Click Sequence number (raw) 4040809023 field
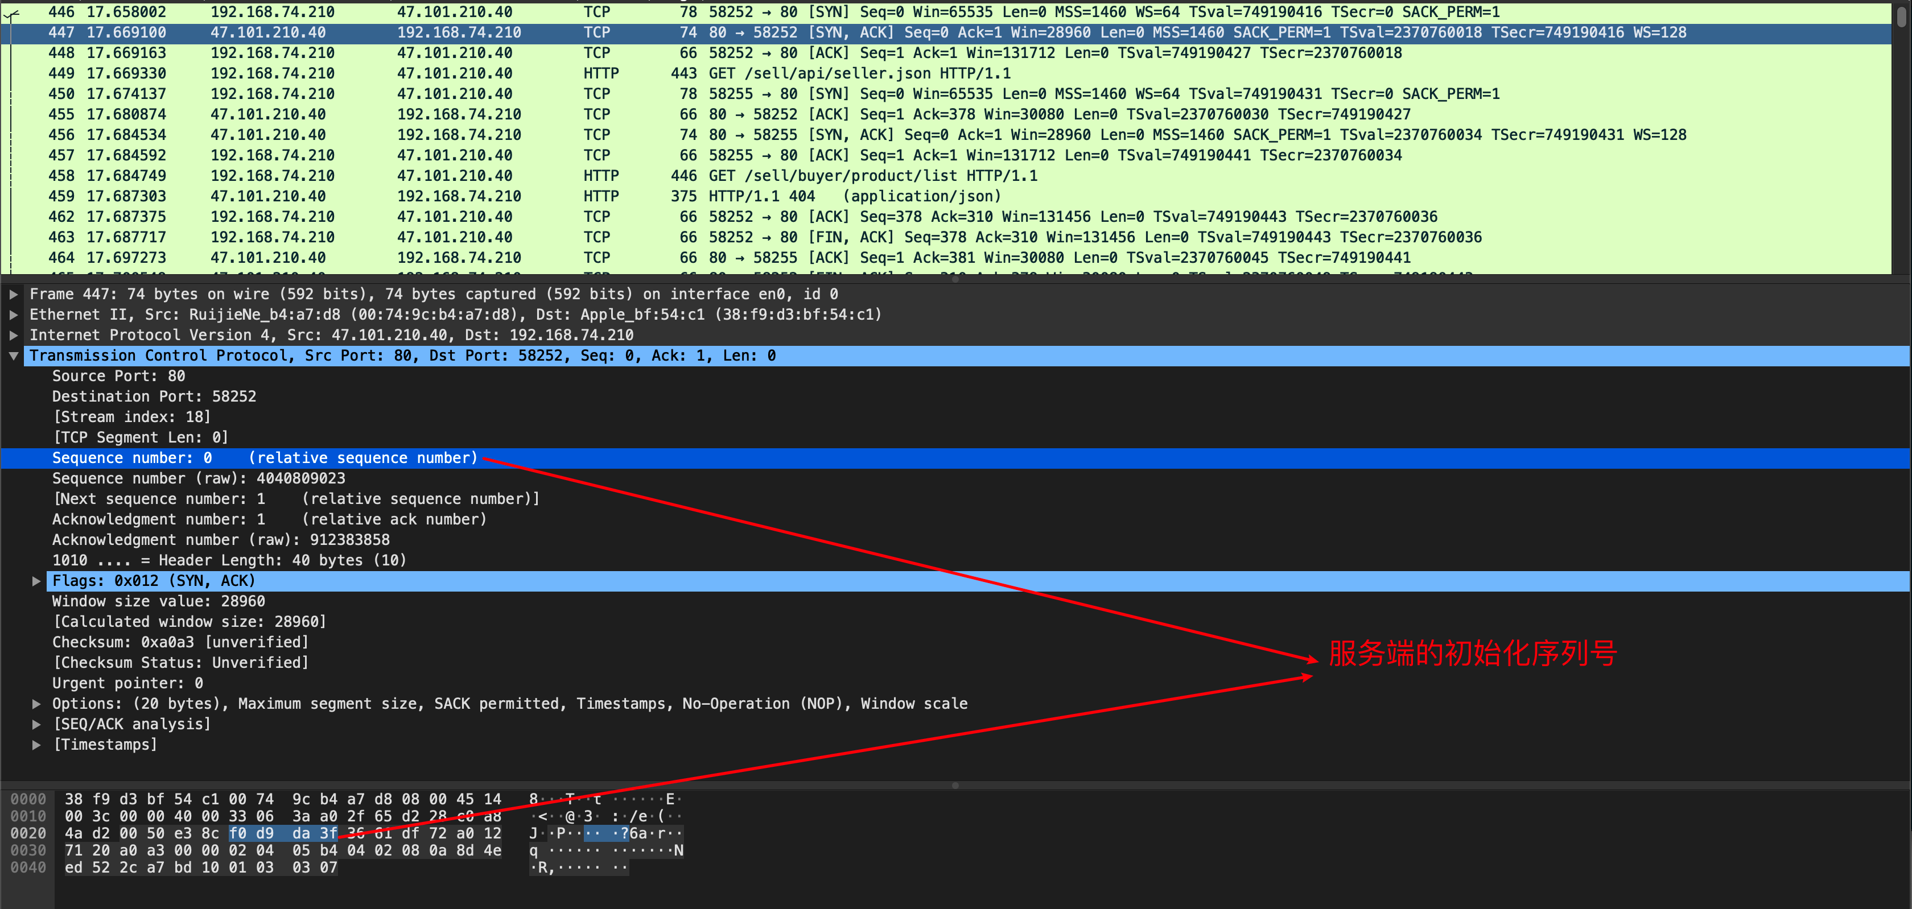Screen dimensions: 1912x909 [x=198, y=478]
